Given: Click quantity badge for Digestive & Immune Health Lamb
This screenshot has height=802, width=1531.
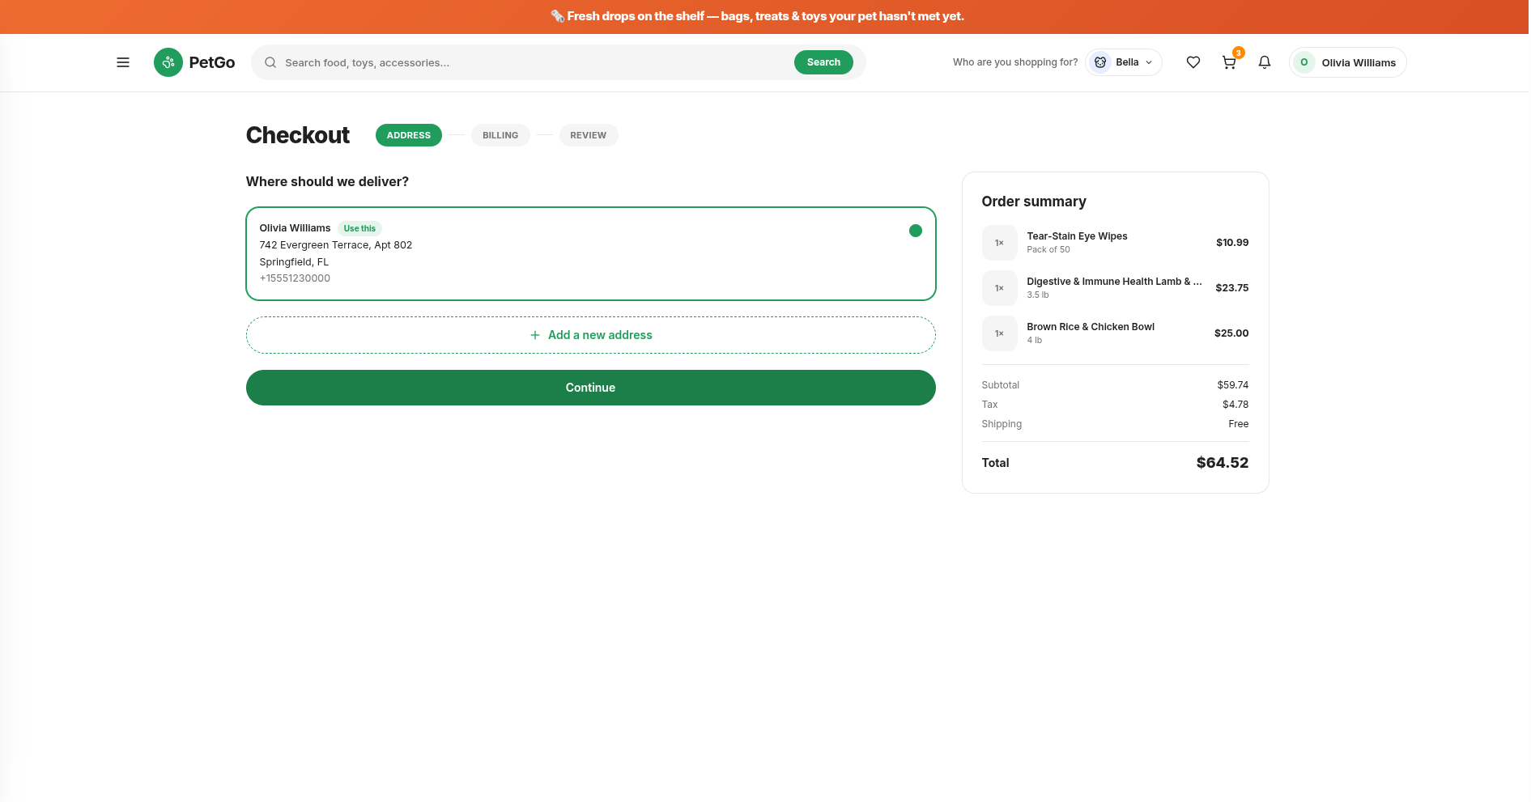Looking at the screenshot, I should [1000, 288].
